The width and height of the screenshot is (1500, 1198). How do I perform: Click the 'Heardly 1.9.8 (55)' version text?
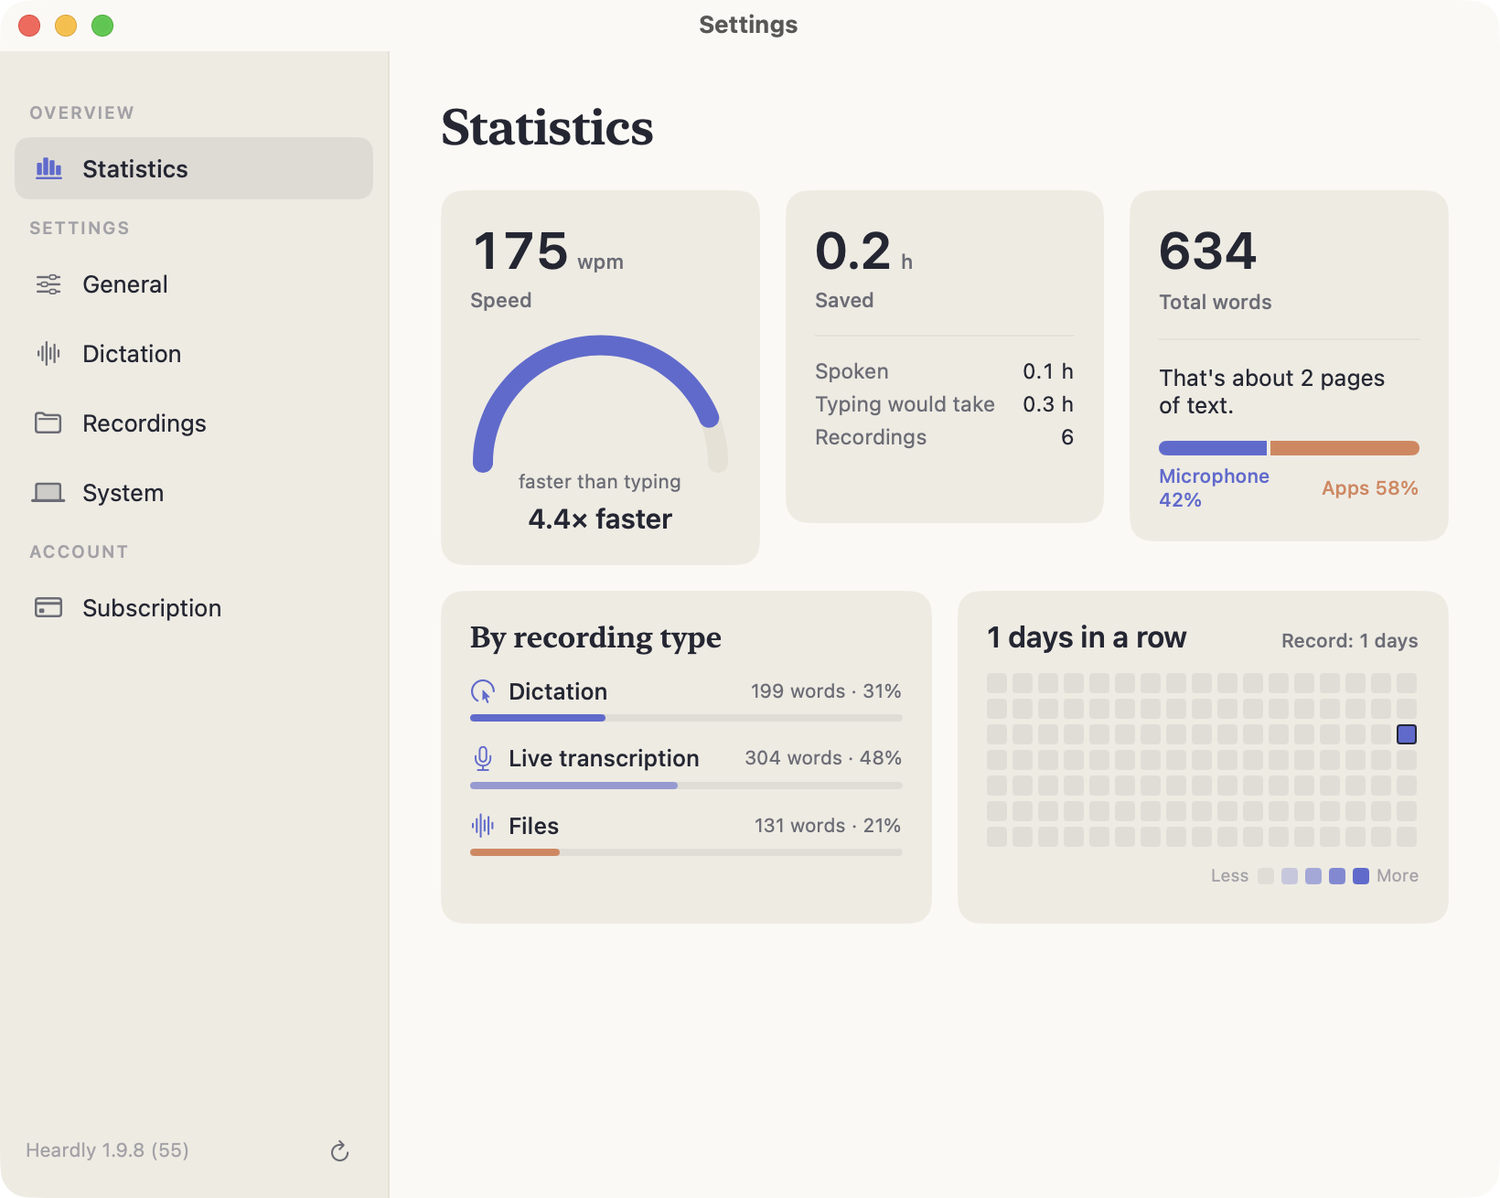pyautogui.click(x=107, y=1150)
